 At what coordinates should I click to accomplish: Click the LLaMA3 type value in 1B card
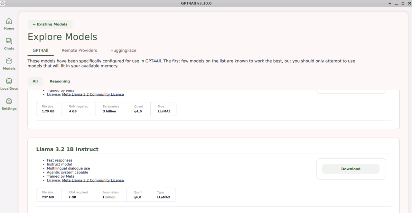(x=164, y=197)
